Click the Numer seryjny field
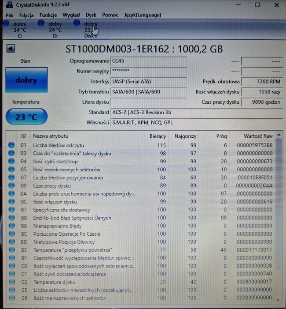Image resolution: width=286 pixels, height=309 pixels. (x=149, y=71)
